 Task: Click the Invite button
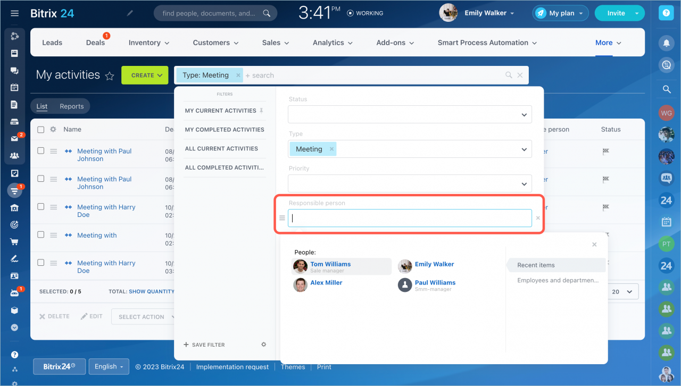(616, 13)
